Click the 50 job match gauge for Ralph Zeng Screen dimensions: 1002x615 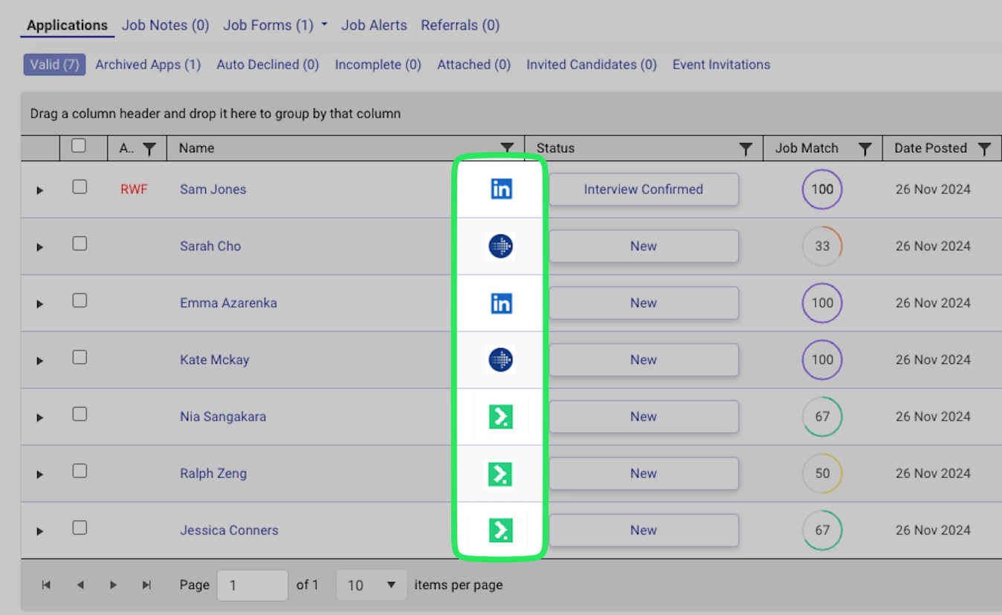[x=822, y=473]
